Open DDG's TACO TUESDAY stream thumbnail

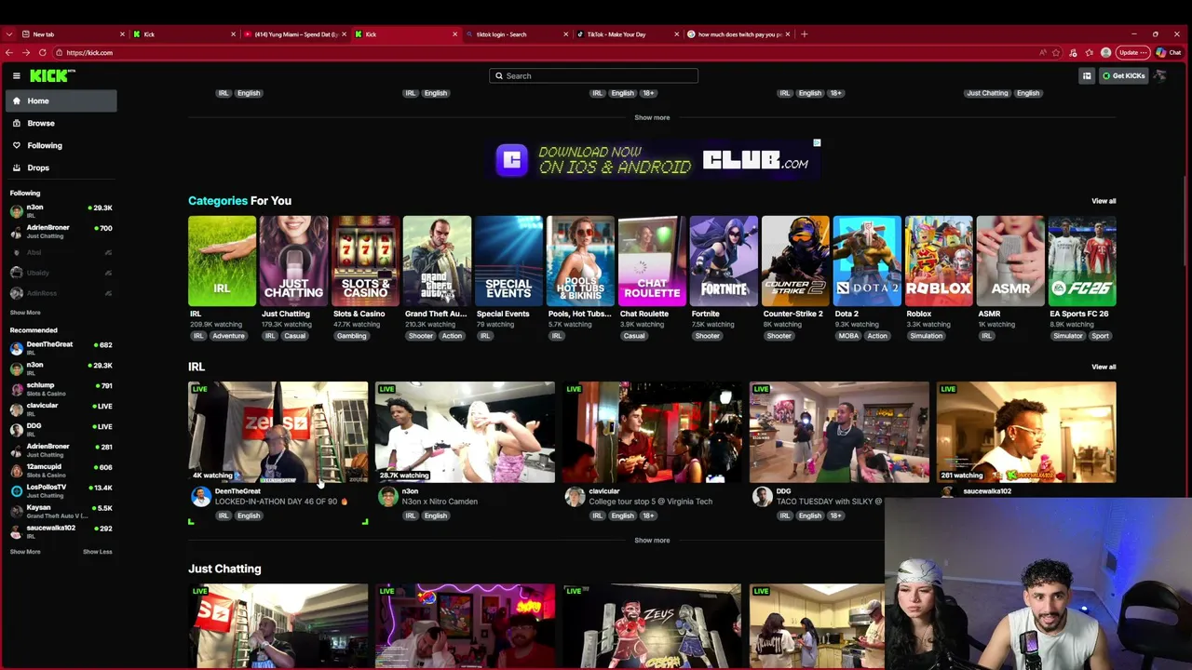pos(839,432)
